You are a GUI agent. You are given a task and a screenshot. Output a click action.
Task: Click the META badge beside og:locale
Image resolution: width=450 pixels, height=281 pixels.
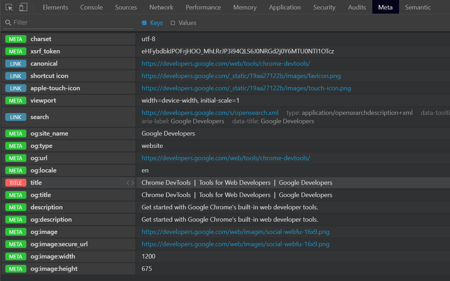pos(15,170)
